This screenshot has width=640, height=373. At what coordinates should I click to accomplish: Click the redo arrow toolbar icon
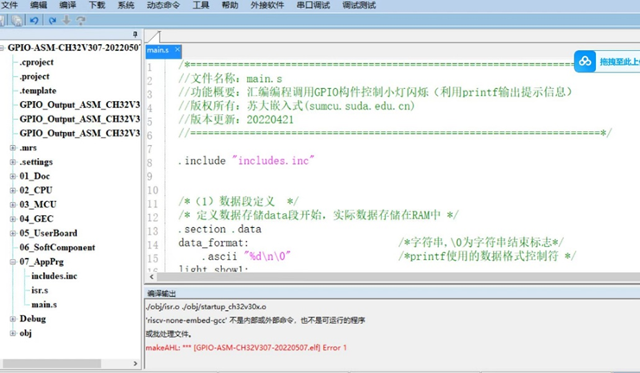[52, 20]
